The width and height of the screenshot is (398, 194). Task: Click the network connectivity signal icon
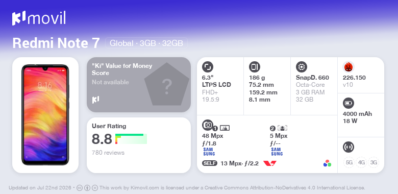click(x=349, y=147)
